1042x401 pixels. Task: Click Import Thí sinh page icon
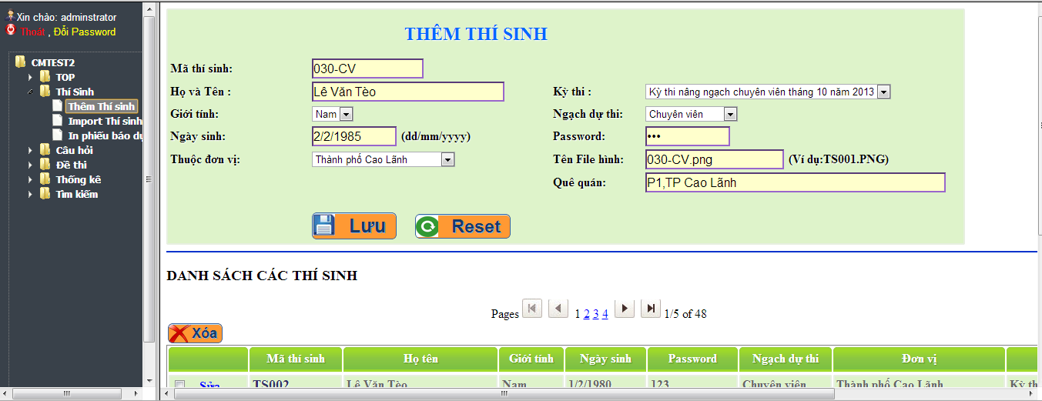tap(58, 121)
